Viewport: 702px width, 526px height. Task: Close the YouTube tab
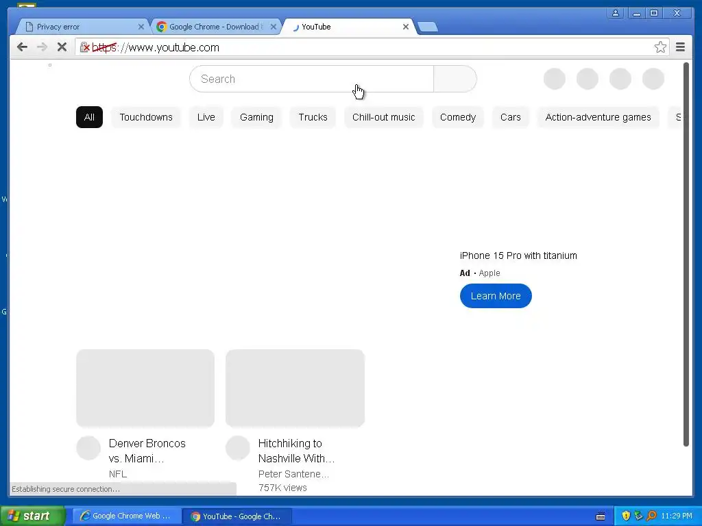tap(406, 27)
